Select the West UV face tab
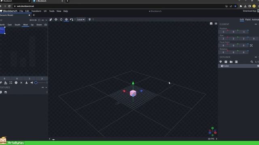The width and height of the screenshot is (259, 145). click(x=25, y=25)
